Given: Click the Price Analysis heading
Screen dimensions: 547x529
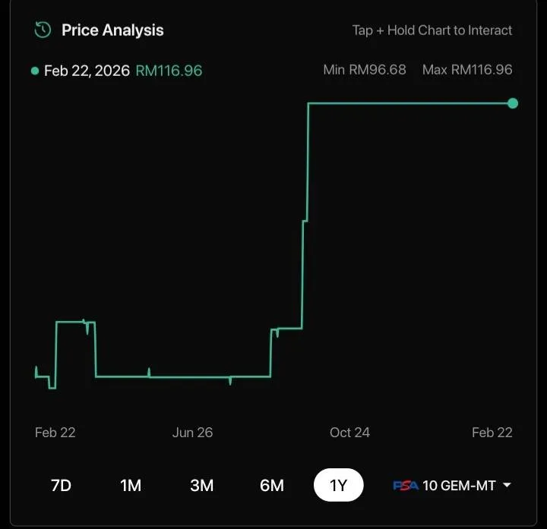Looking at the screenshot, I should coord(112,30).
